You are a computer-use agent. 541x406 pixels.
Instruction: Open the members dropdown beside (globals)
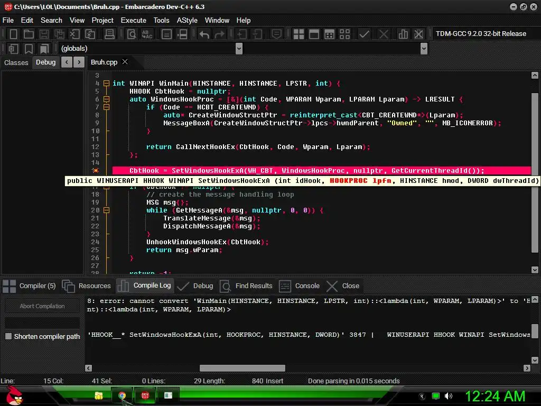[x=424, y=49]
